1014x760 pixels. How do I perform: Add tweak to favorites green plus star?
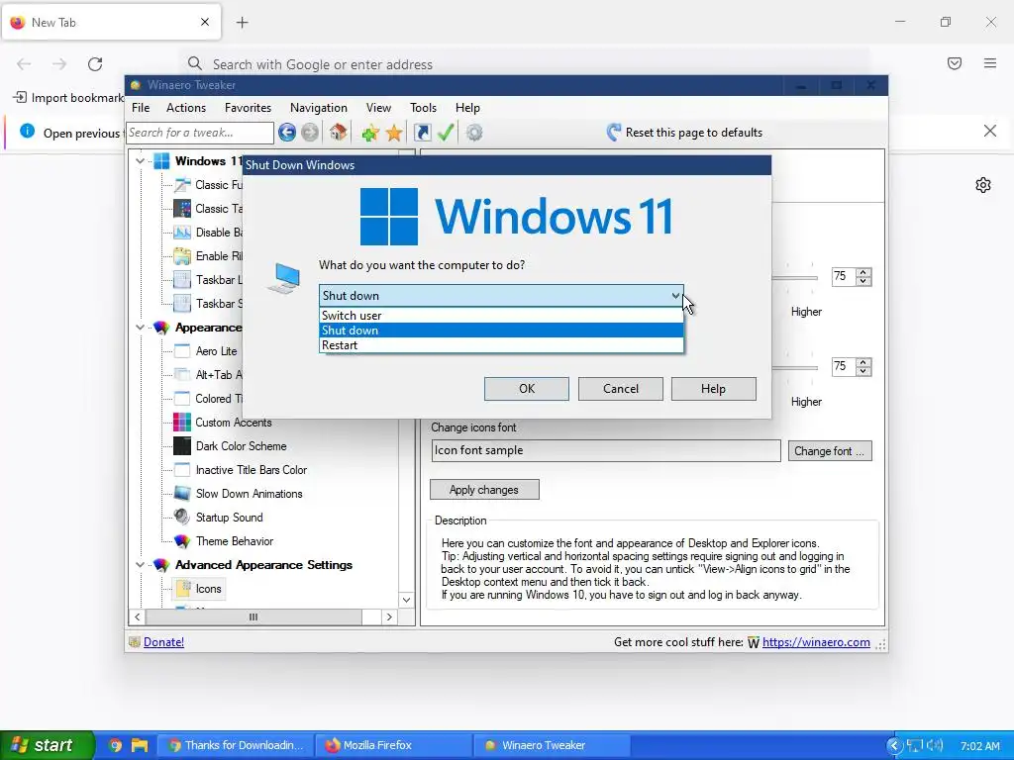pyautogui.click(x=370, y=134)
